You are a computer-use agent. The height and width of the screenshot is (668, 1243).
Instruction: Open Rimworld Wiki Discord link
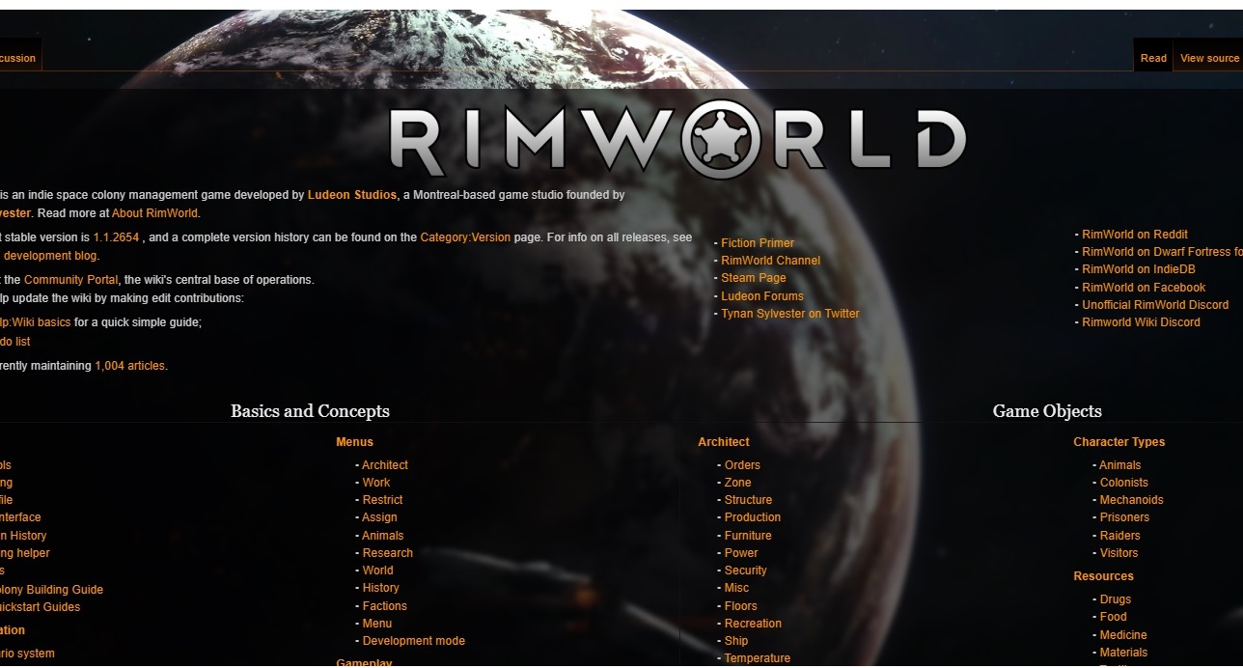tap(1141, 322)
